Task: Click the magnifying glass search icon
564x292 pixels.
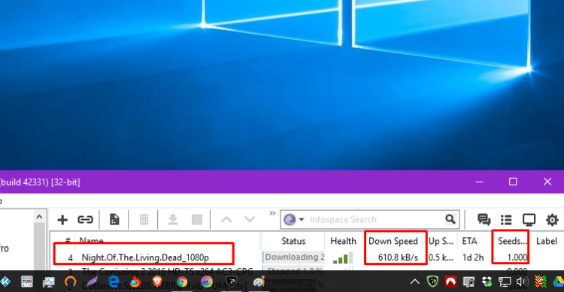Action: point(450,219)
